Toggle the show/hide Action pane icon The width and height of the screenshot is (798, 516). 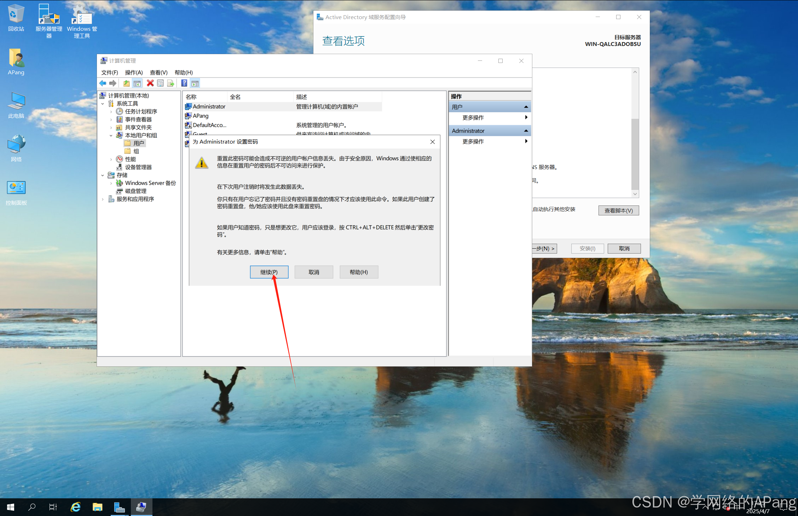click(195, 83)
